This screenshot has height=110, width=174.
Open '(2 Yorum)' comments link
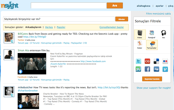click(x=35, y=80)
